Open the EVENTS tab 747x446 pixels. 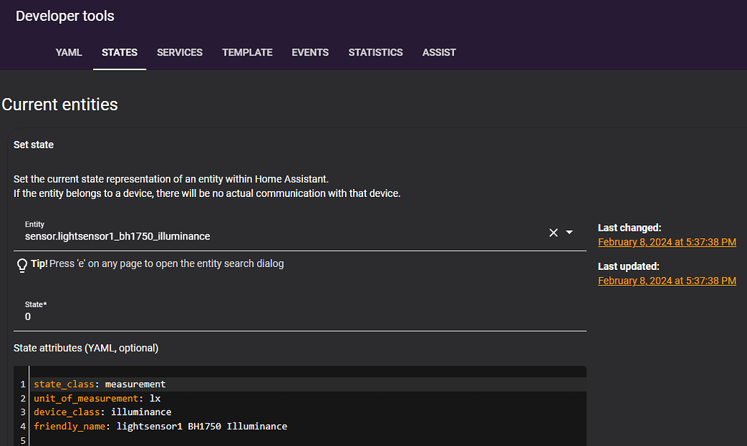coord(310,53)
